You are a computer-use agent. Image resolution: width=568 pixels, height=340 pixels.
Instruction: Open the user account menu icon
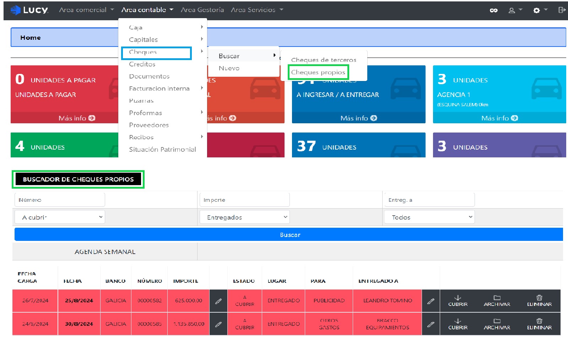click(515, 10)
